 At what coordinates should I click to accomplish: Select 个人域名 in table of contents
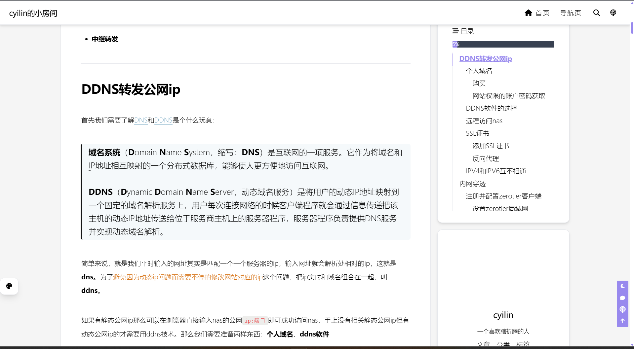click(x=479, y=71)
